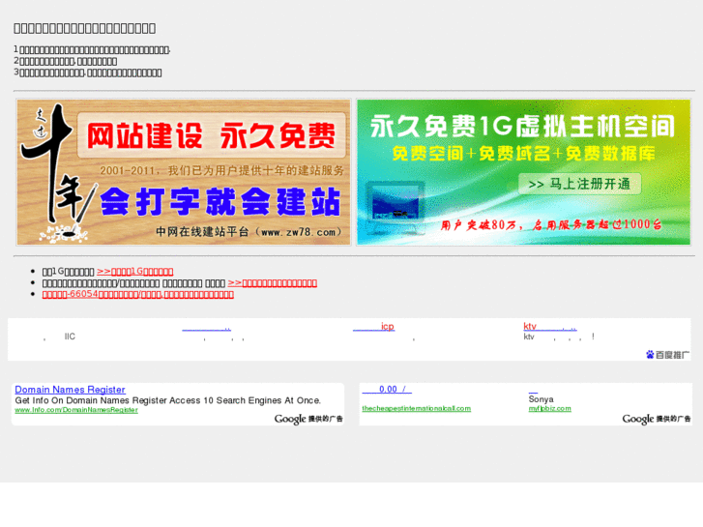
Task: Open the '0.00 /' ad link
Action: tap(387, 390)
